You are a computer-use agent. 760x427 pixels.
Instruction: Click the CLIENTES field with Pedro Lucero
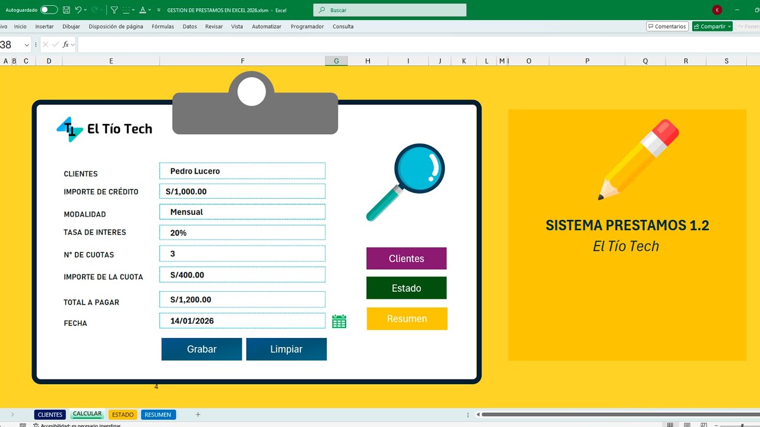242,171
